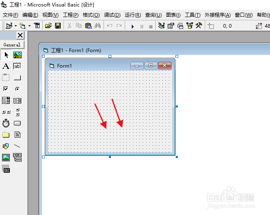Open the 文件(F) menu
270x215 pixels.
tap(10, 15)
